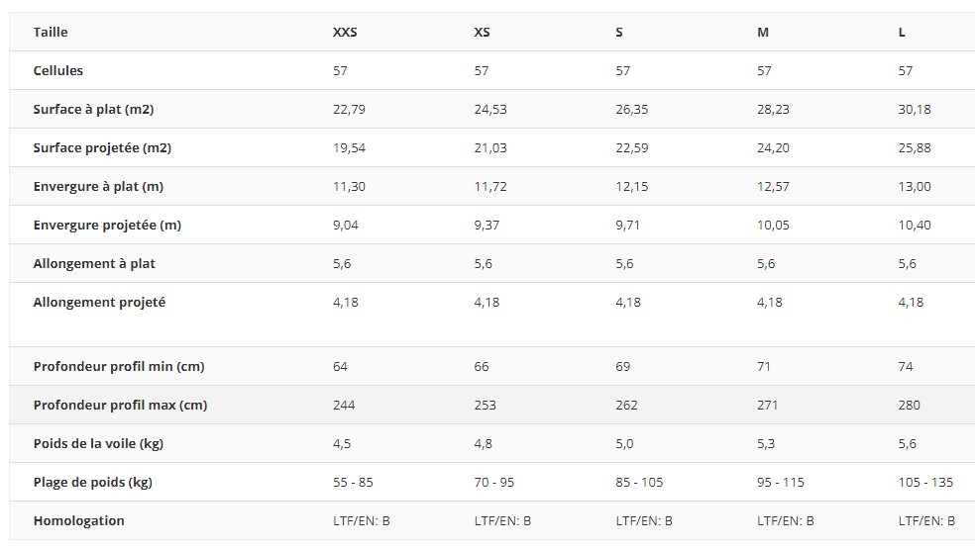
Task: Click the Plage de poids (kg) label
Action: tap(93, 483)
